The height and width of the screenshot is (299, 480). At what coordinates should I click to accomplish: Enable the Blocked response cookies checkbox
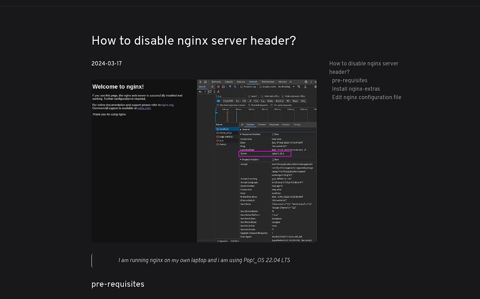pos(217,105)
